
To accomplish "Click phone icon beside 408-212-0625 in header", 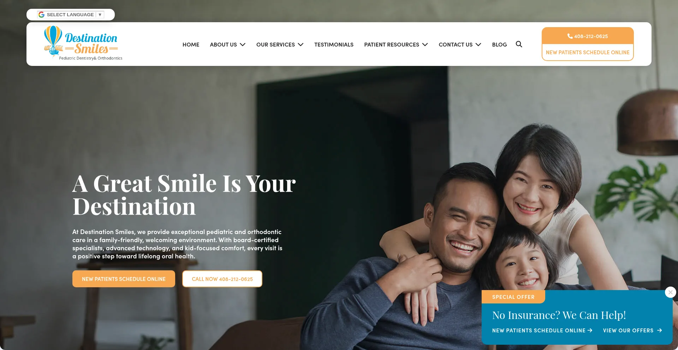I will click(x=570, y=36).
